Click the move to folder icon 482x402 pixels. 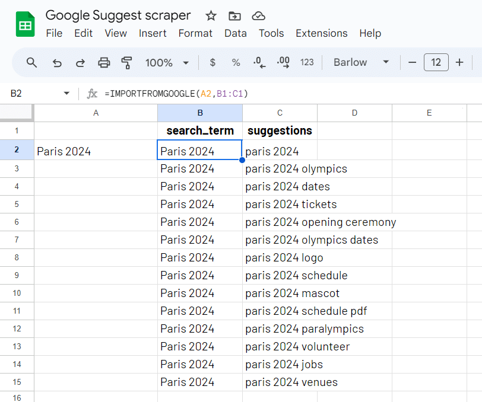234,16
